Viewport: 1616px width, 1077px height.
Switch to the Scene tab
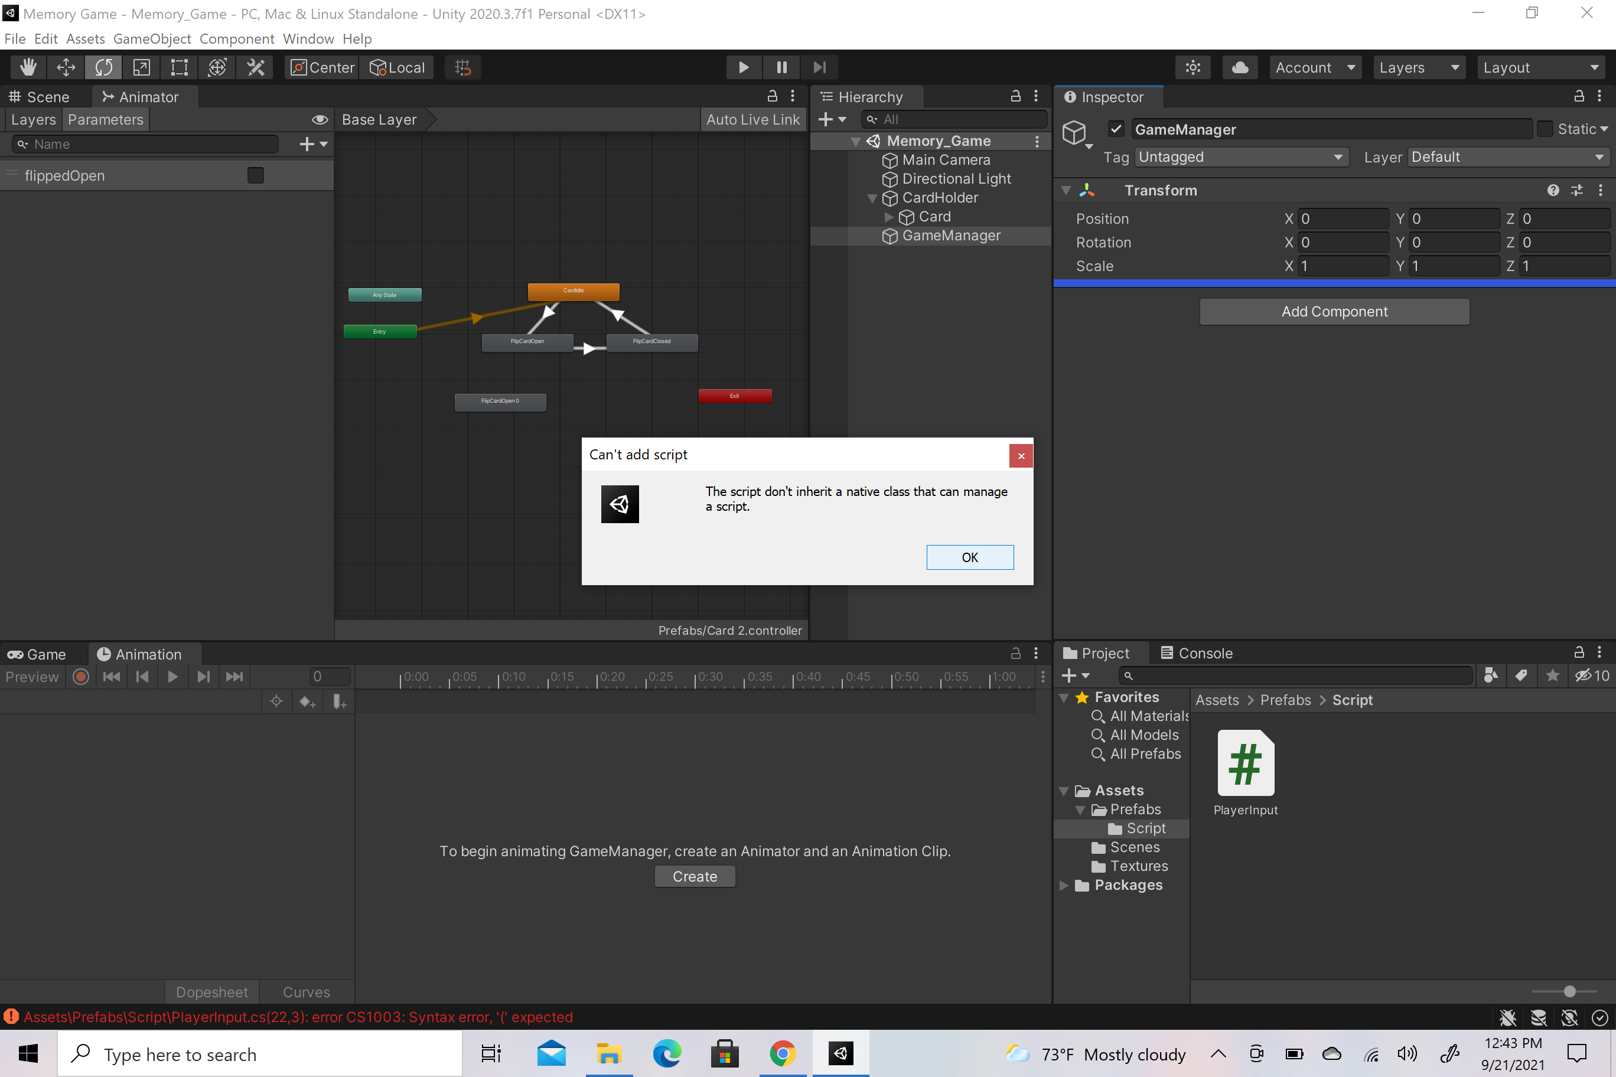(x=39, y=97)
